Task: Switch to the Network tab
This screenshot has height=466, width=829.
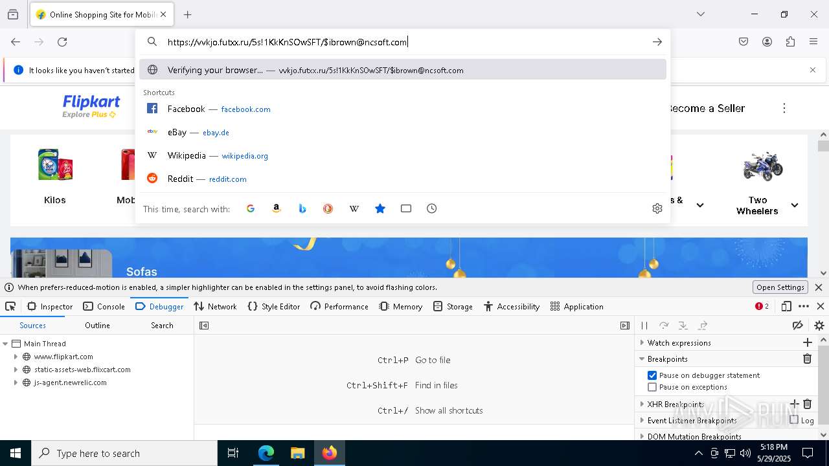Action: pos(216,307)
